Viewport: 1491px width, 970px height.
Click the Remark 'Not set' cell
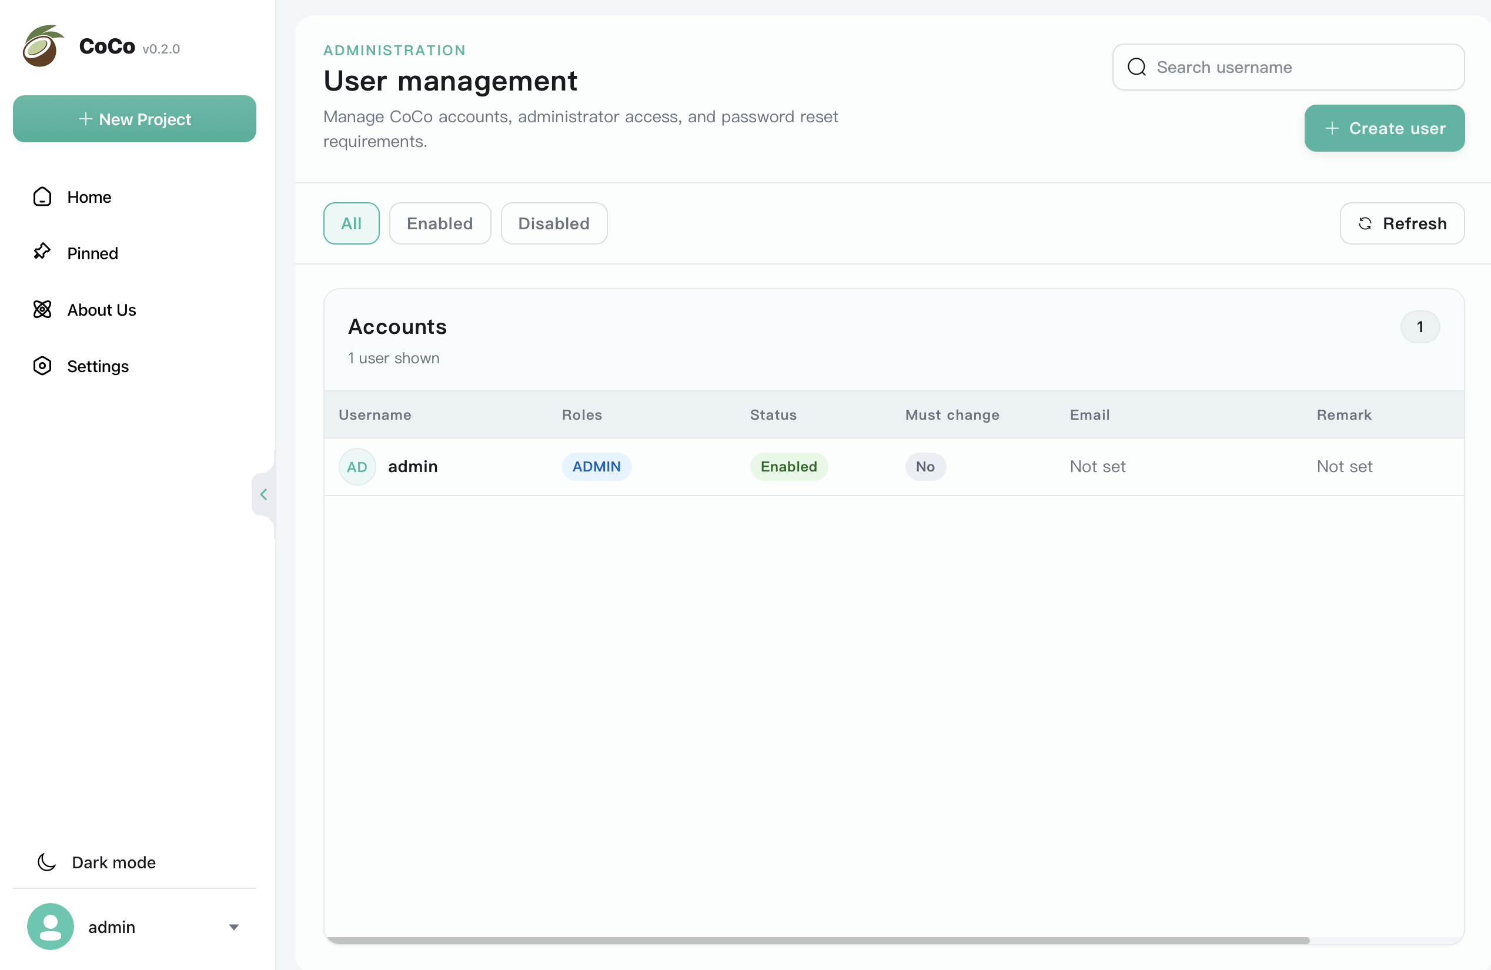(1345, 467)
